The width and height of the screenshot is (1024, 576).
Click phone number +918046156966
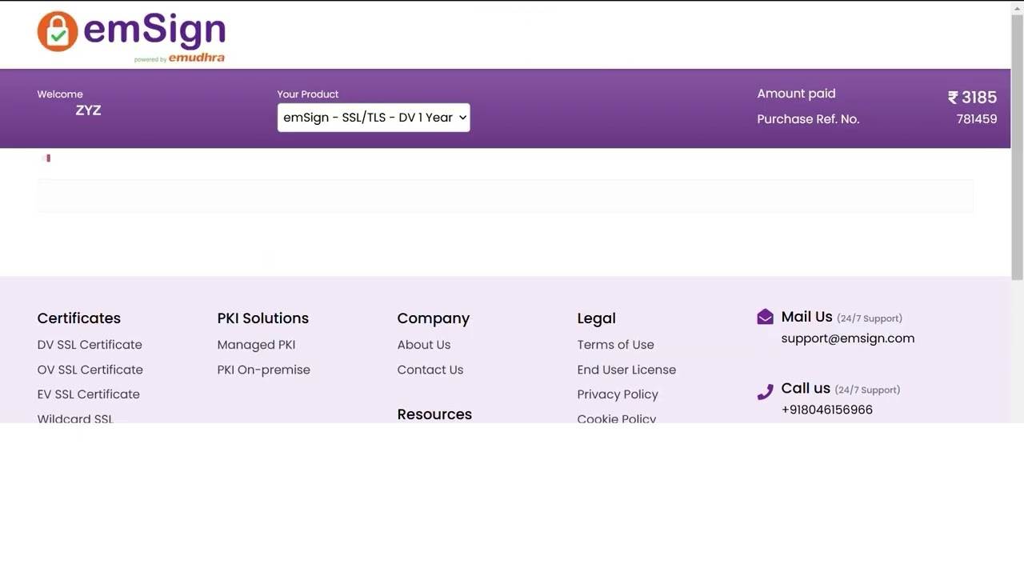pos(827,410)
